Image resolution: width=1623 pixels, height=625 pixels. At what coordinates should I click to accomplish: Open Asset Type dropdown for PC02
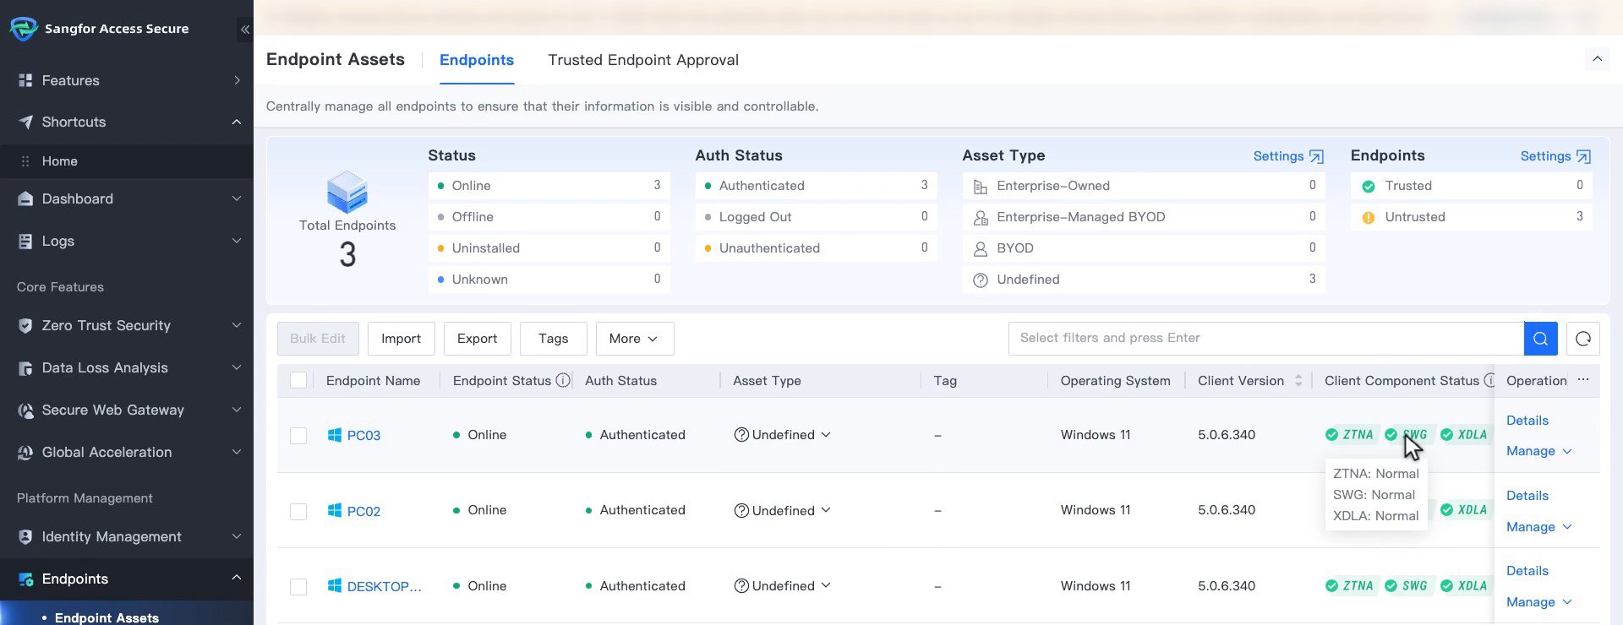(783, 511)
